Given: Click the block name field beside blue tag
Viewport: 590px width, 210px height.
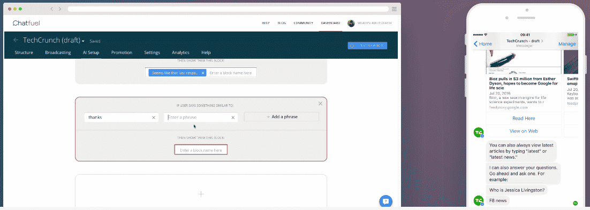Looking at the screenshot, I should click(x=231, y=73).
